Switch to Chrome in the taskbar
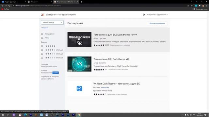The width and height of the screenshot is (209, 117). (x=79, y=115)
